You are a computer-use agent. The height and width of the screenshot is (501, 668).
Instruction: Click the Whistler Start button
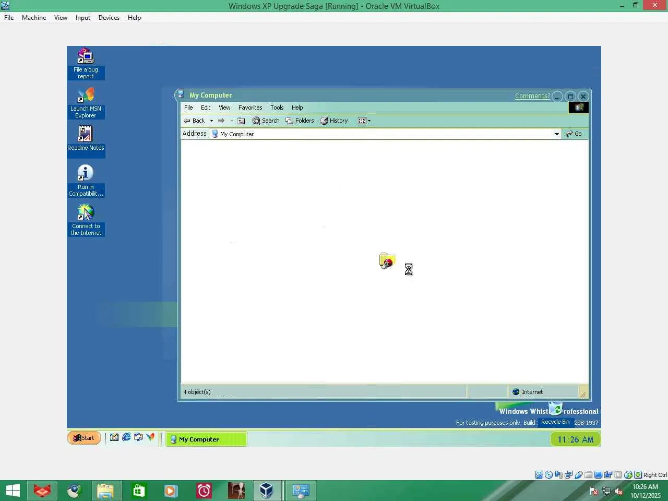point(84,438)
